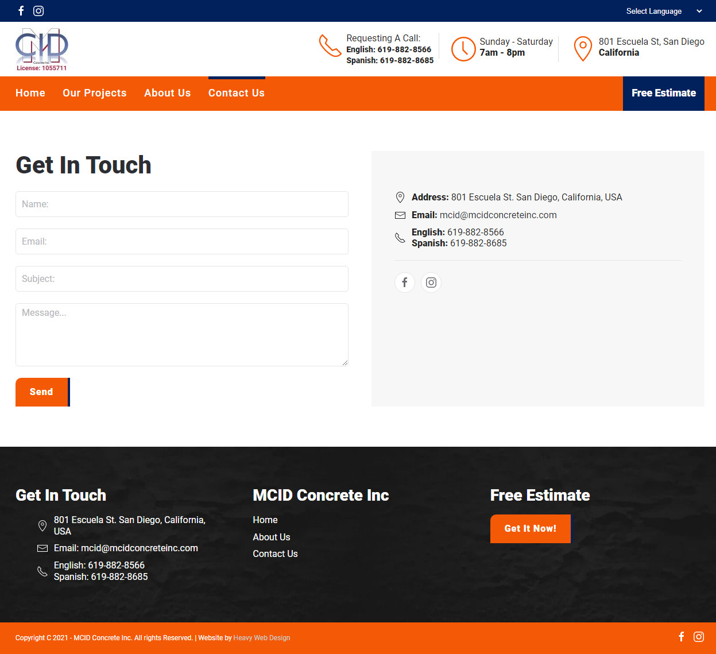This screenshot has width=716, height=654.
Task: Open Instagram icon in top blue bar
Action: point(38,11)
